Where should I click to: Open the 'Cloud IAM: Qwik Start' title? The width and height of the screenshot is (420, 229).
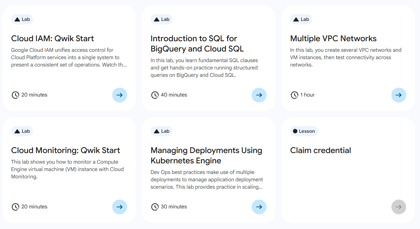[52, 39]
